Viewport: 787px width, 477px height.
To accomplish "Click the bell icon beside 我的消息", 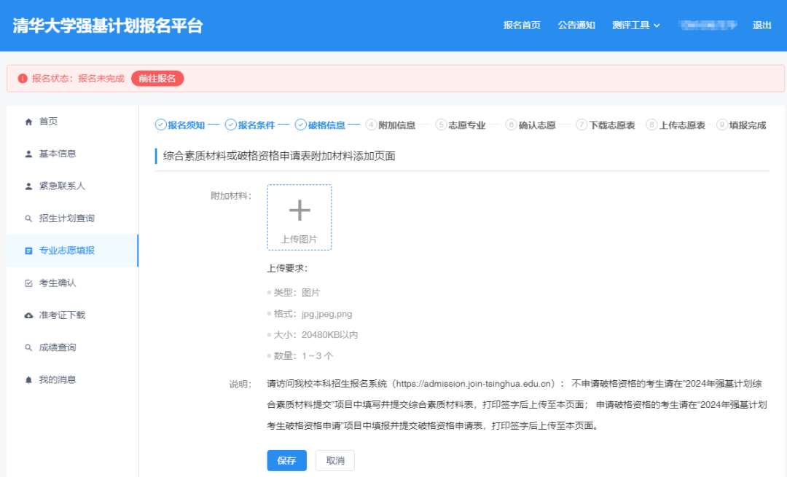I will pos(28,380).
